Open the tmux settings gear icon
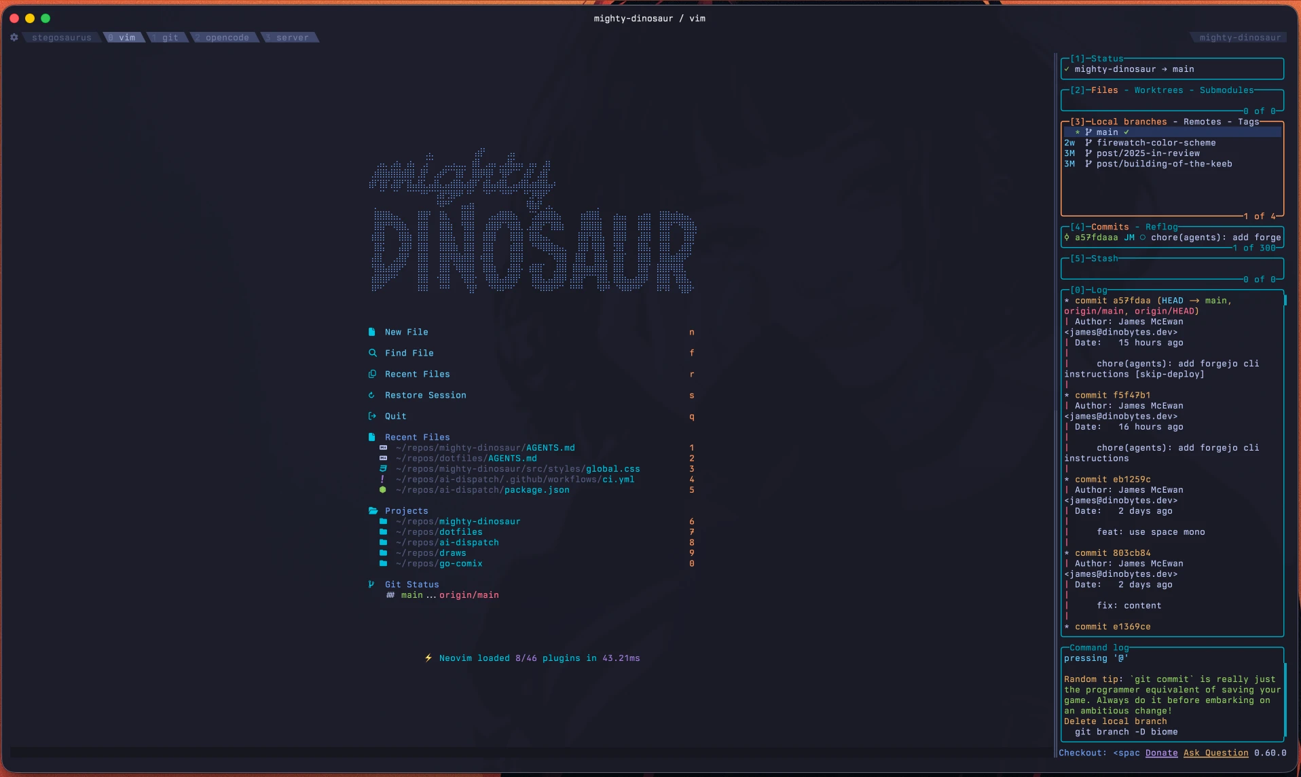The image size is (1301, 777). click(14, 37)
